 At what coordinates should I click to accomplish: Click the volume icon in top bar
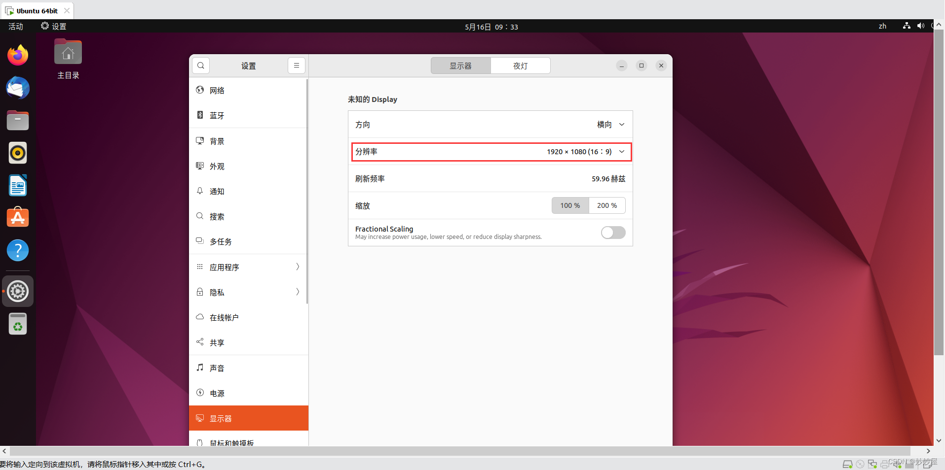pyautogui.click(x=920, y=26)
